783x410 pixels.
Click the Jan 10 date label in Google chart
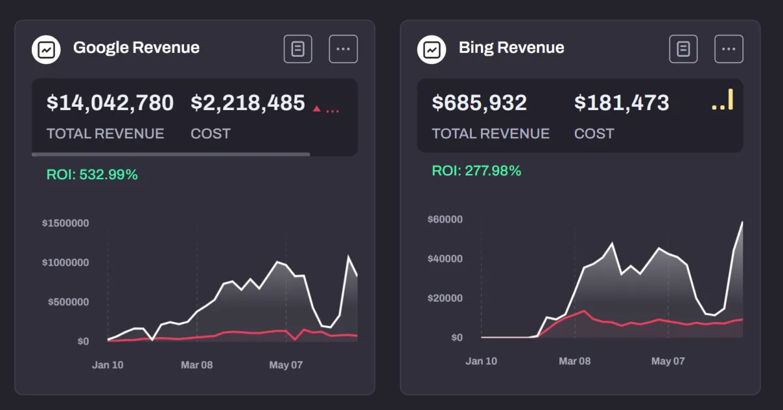[108, 365]
